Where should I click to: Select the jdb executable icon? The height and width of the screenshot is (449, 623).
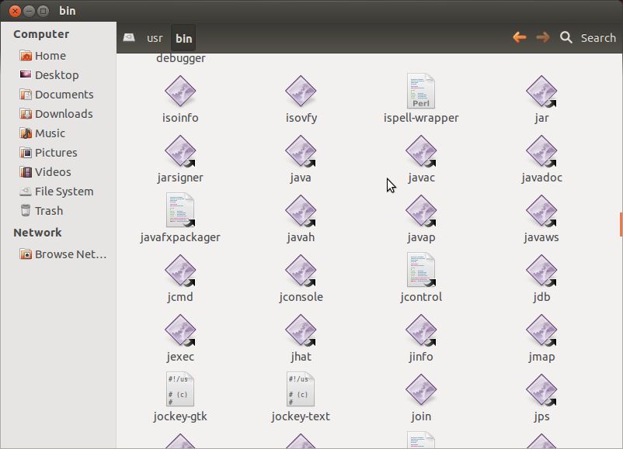click(541, 270)
